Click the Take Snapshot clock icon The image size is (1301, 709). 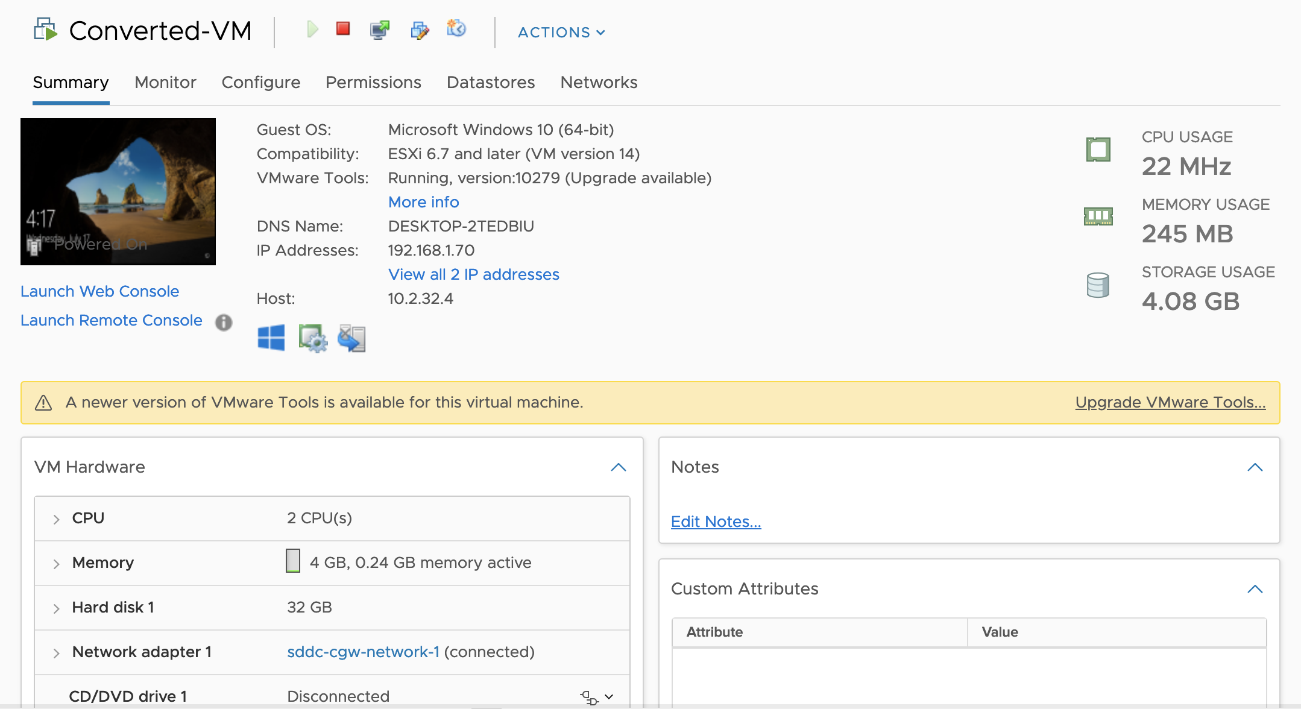tap(456, 28)
